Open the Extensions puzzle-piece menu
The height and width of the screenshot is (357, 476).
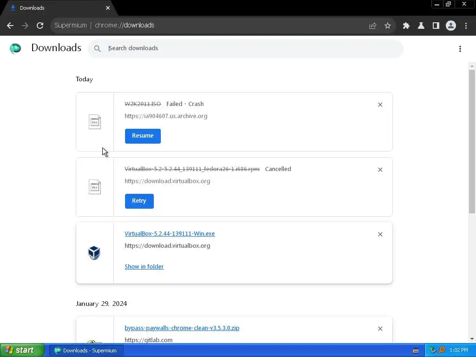(x=406, y=26)
